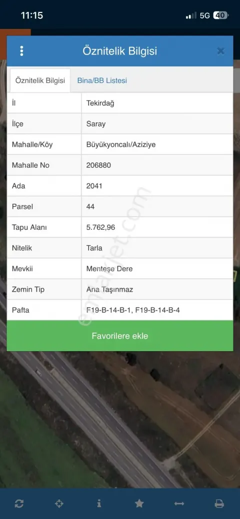Tap the info icon in bottom toolbar
The width and height of the screenshot is (240, 519).
pos(99,504)
